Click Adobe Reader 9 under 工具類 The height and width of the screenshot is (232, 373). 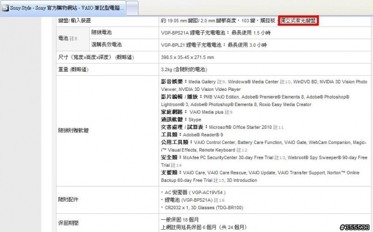[x=203, y=135]
